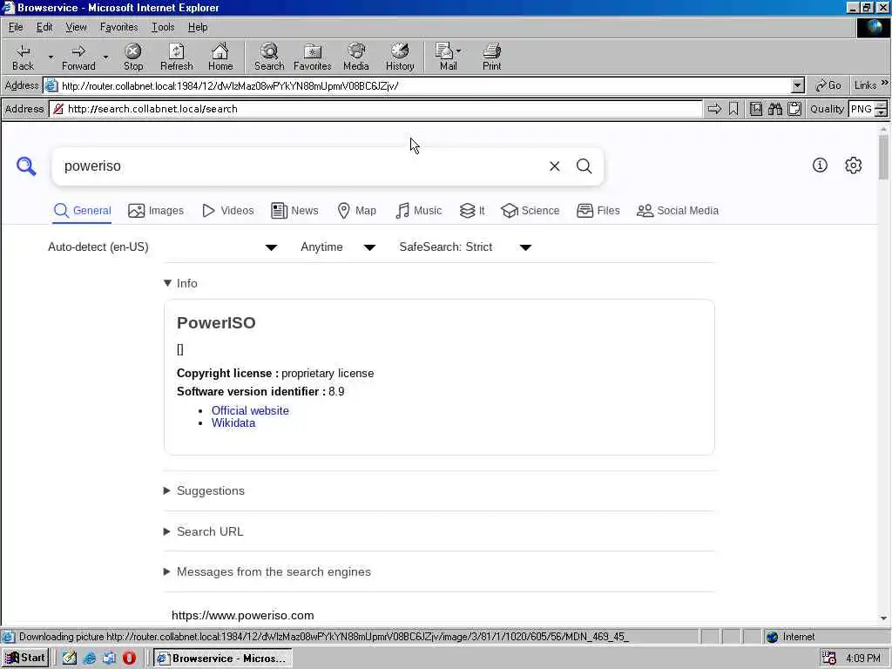Click the Browservice clipboard icon

pyautogui.click(x=794, y=109)
